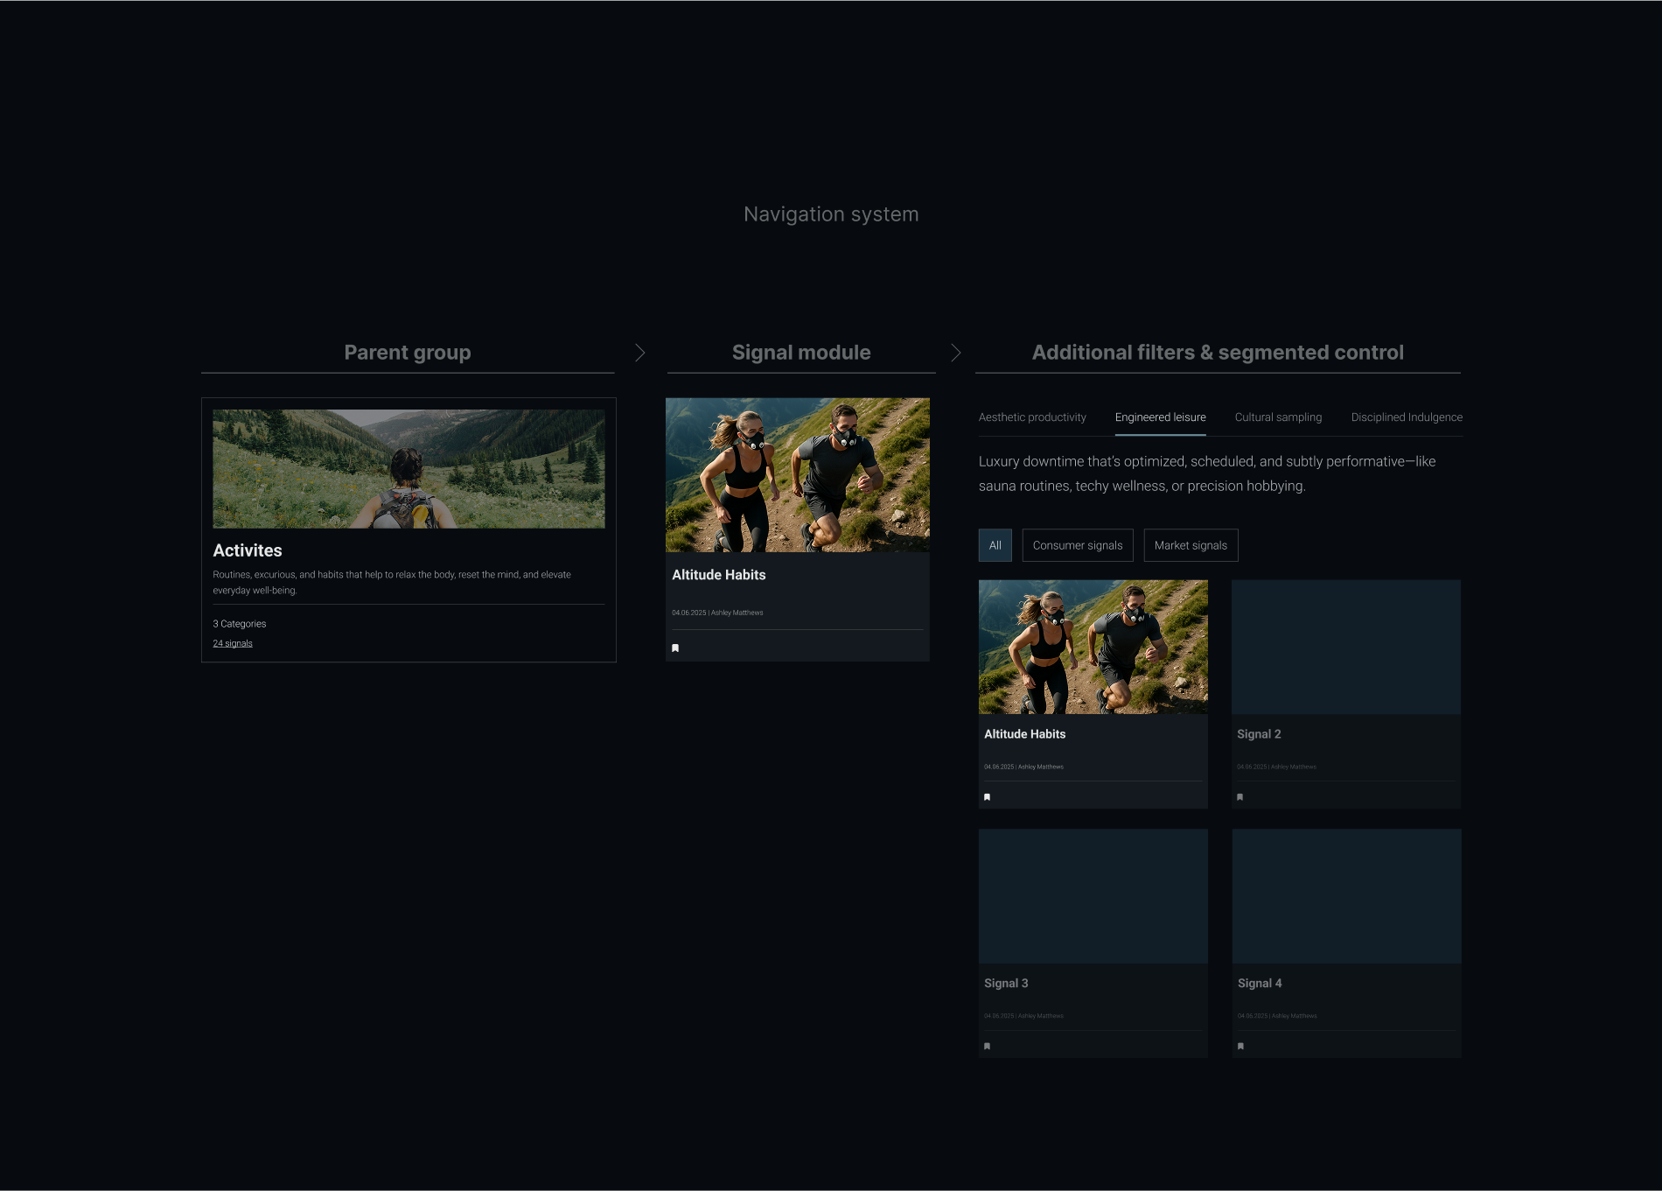
Task: Open the hiker image in Activites card
Action: click(409, 469)
